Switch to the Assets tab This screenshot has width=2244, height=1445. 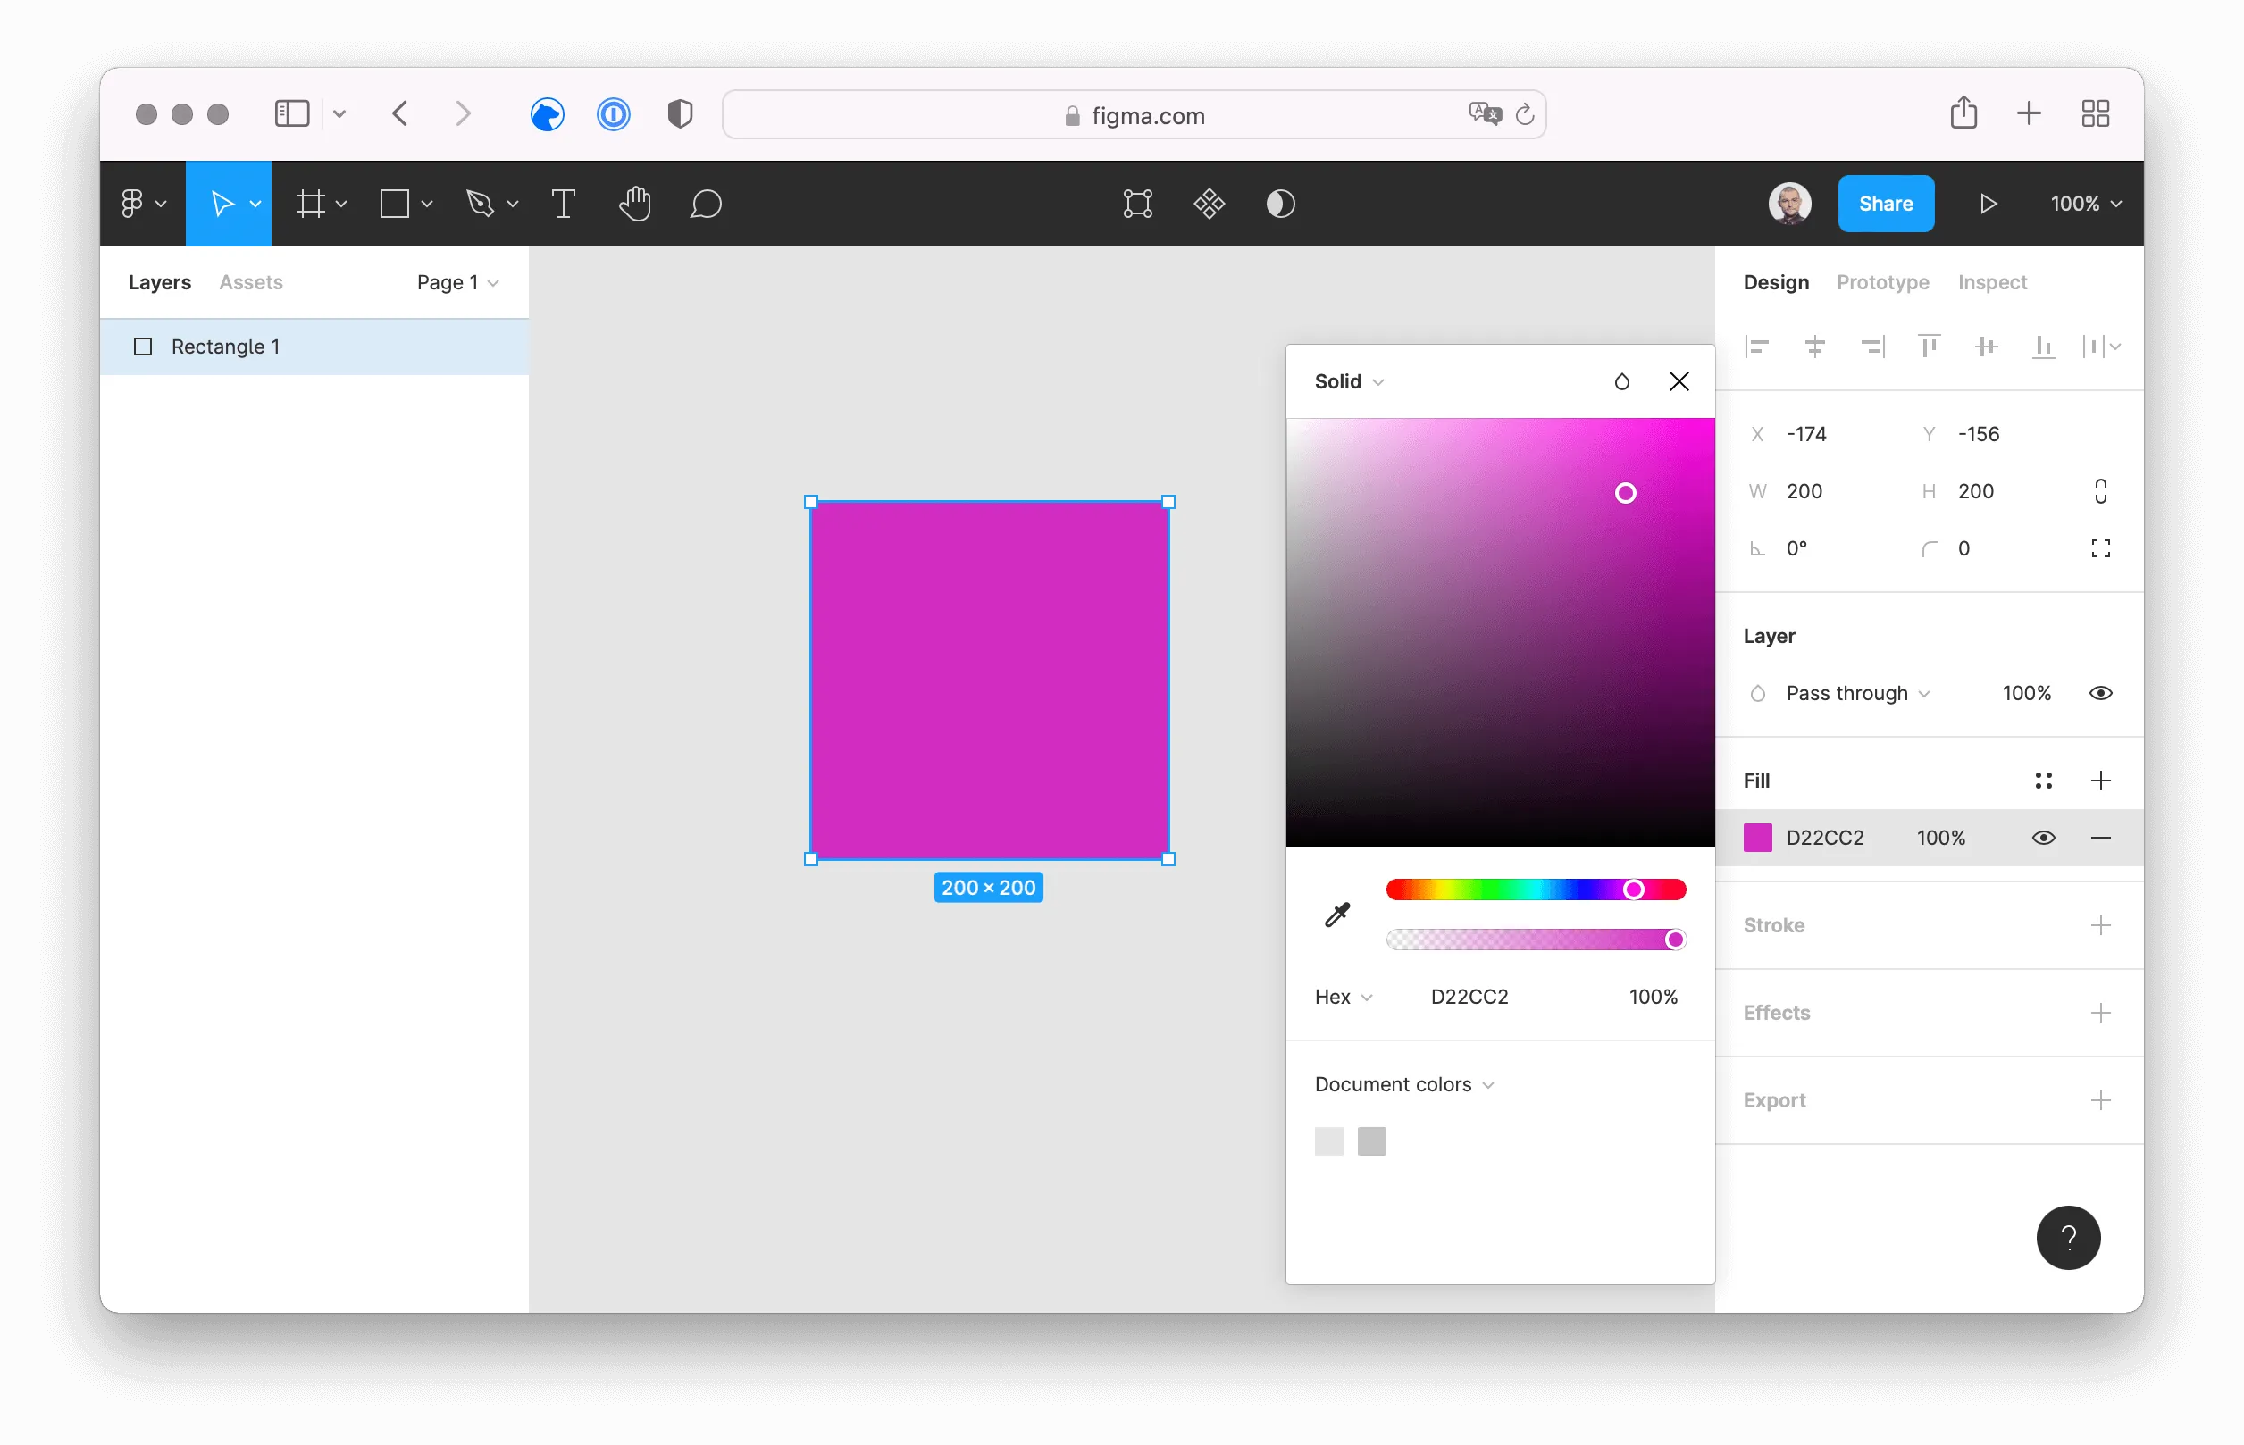(x=251, y=281)
